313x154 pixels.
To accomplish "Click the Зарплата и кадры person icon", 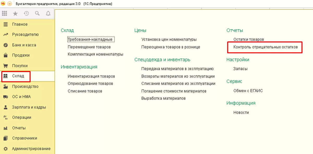I will (5, 107).
